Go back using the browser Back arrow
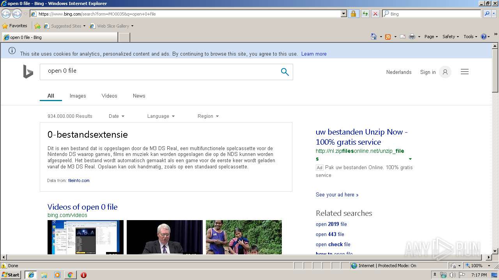 (6, 14)
